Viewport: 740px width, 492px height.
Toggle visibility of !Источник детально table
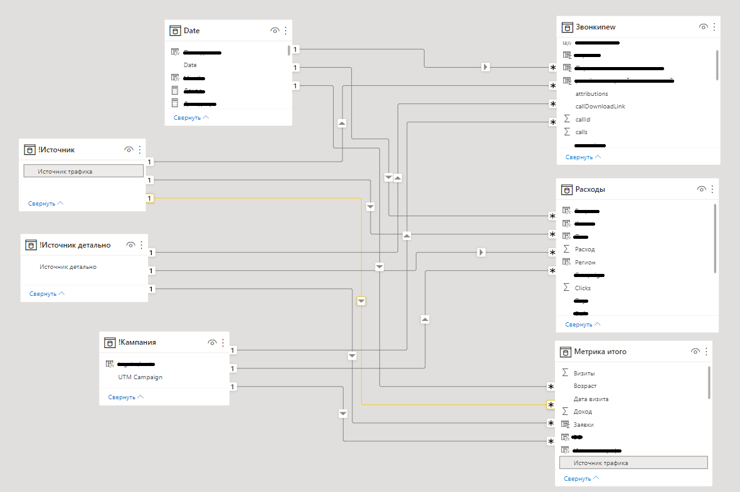130,245
